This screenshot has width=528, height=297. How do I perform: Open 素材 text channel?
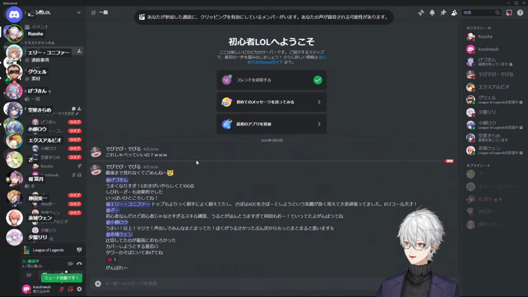point(36,79)
